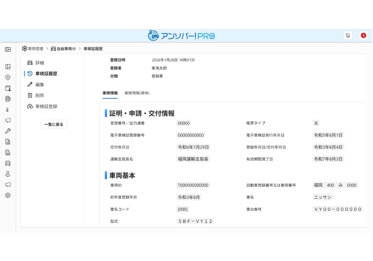The width and height of the screenshot is (373, 261).
Task: Click the pencil icon next to 編集
Action: [30, 84]
